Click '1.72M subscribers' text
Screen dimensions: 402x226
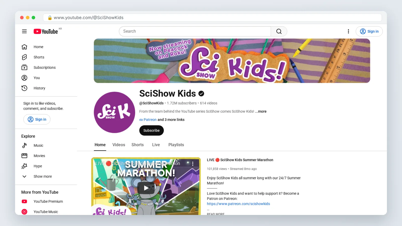point(182,103)
